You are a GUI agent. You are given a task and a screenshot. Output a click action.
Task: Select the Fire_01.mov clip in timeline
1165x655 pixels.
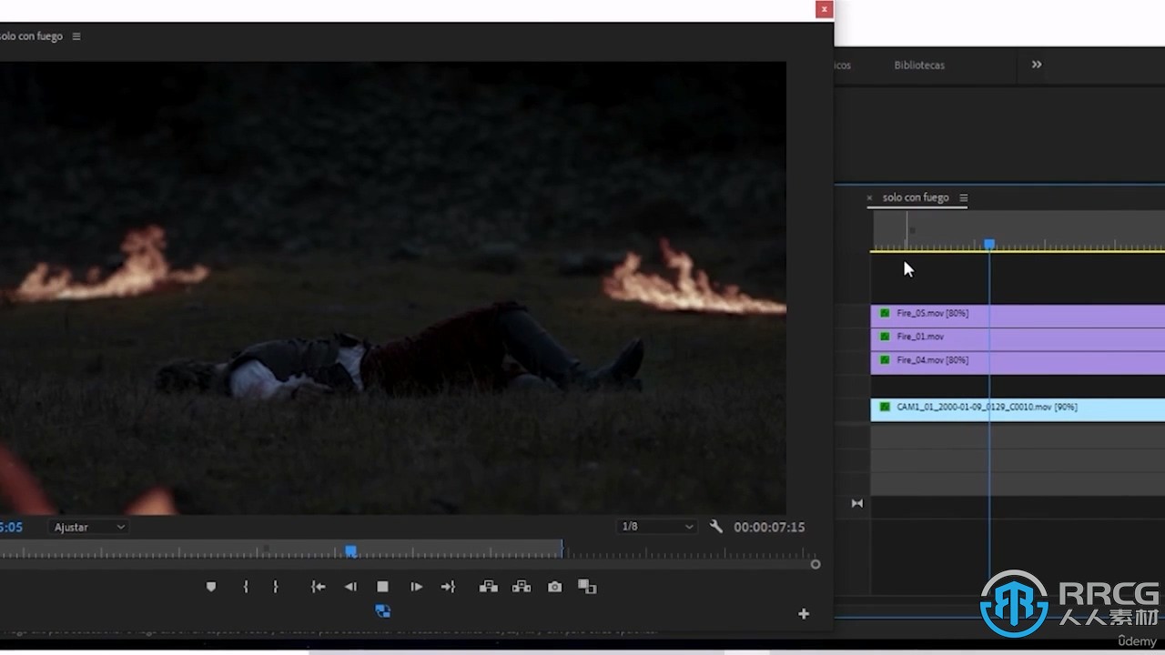click(1018, 338)
